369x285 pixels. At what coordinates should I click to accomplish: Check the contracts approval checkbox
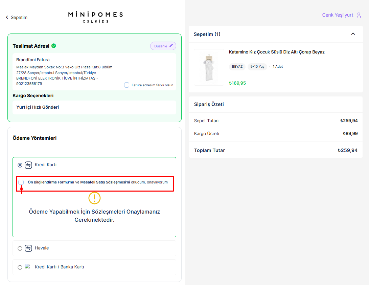pyautogui.click(x=21, y=182)
